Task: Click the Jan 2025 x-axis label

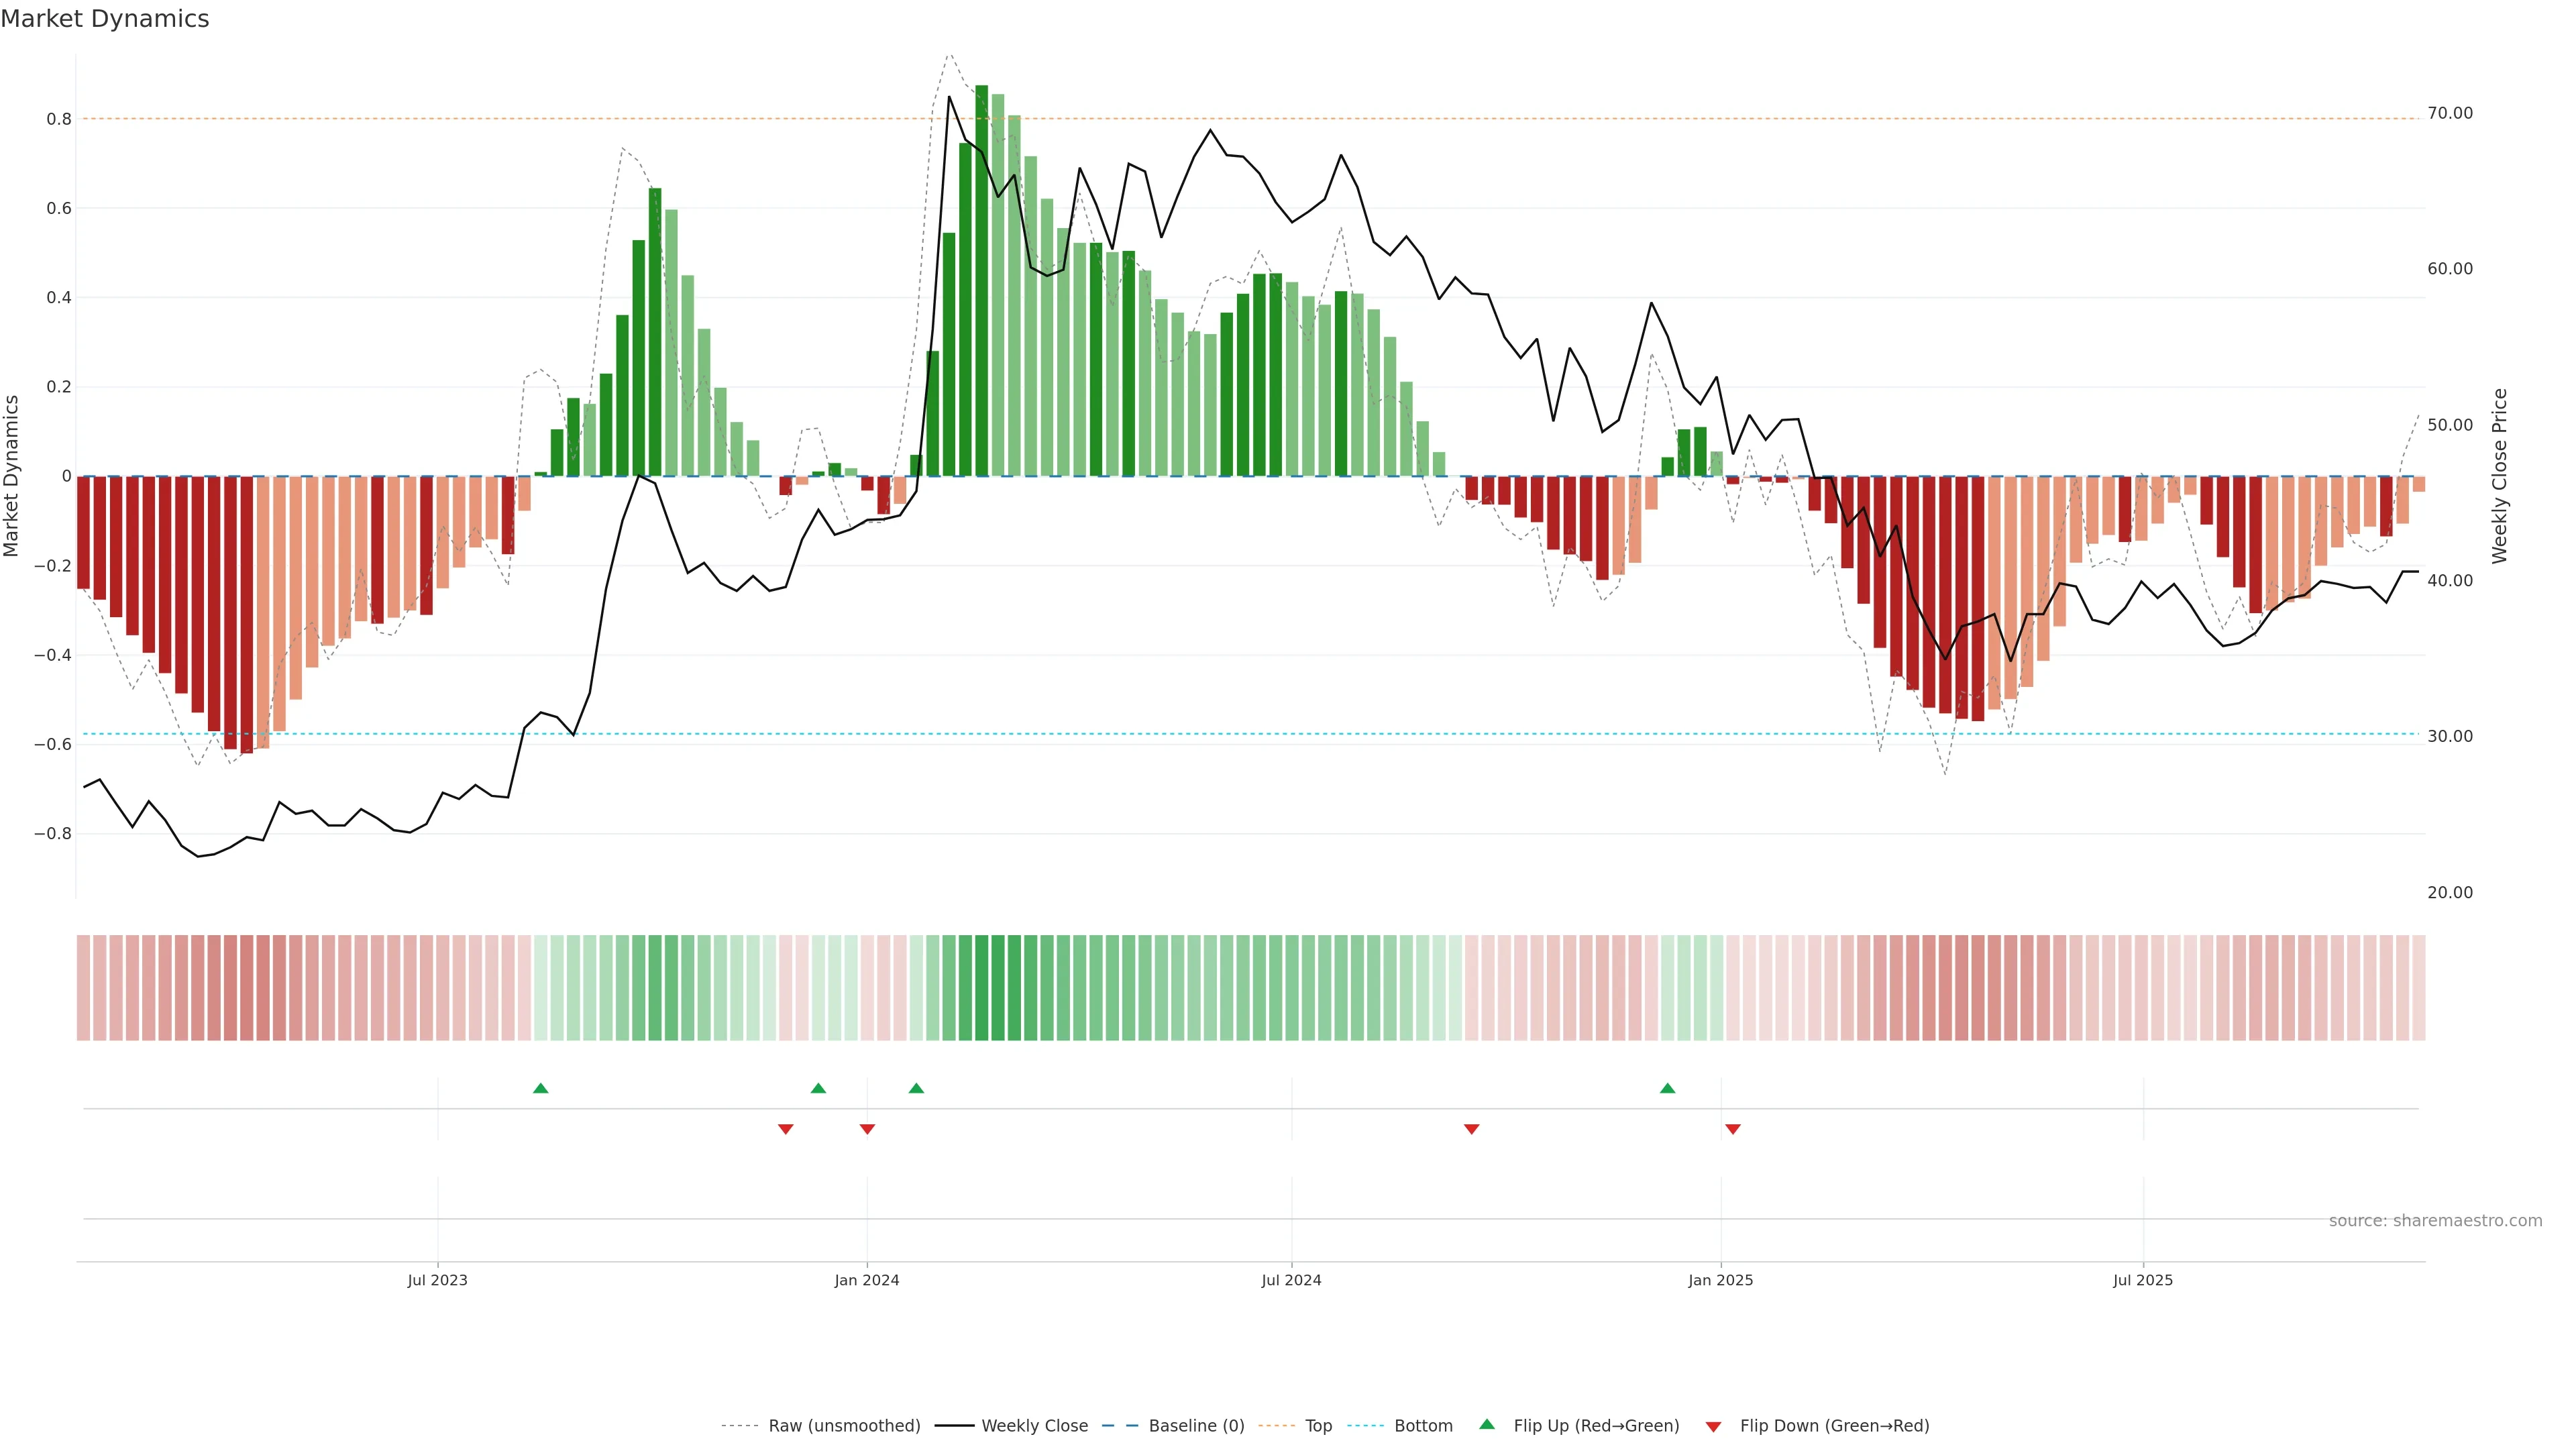Action: 1720,1280
